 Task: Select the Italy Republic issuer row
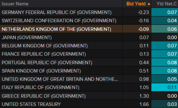(x=89, y=87)
